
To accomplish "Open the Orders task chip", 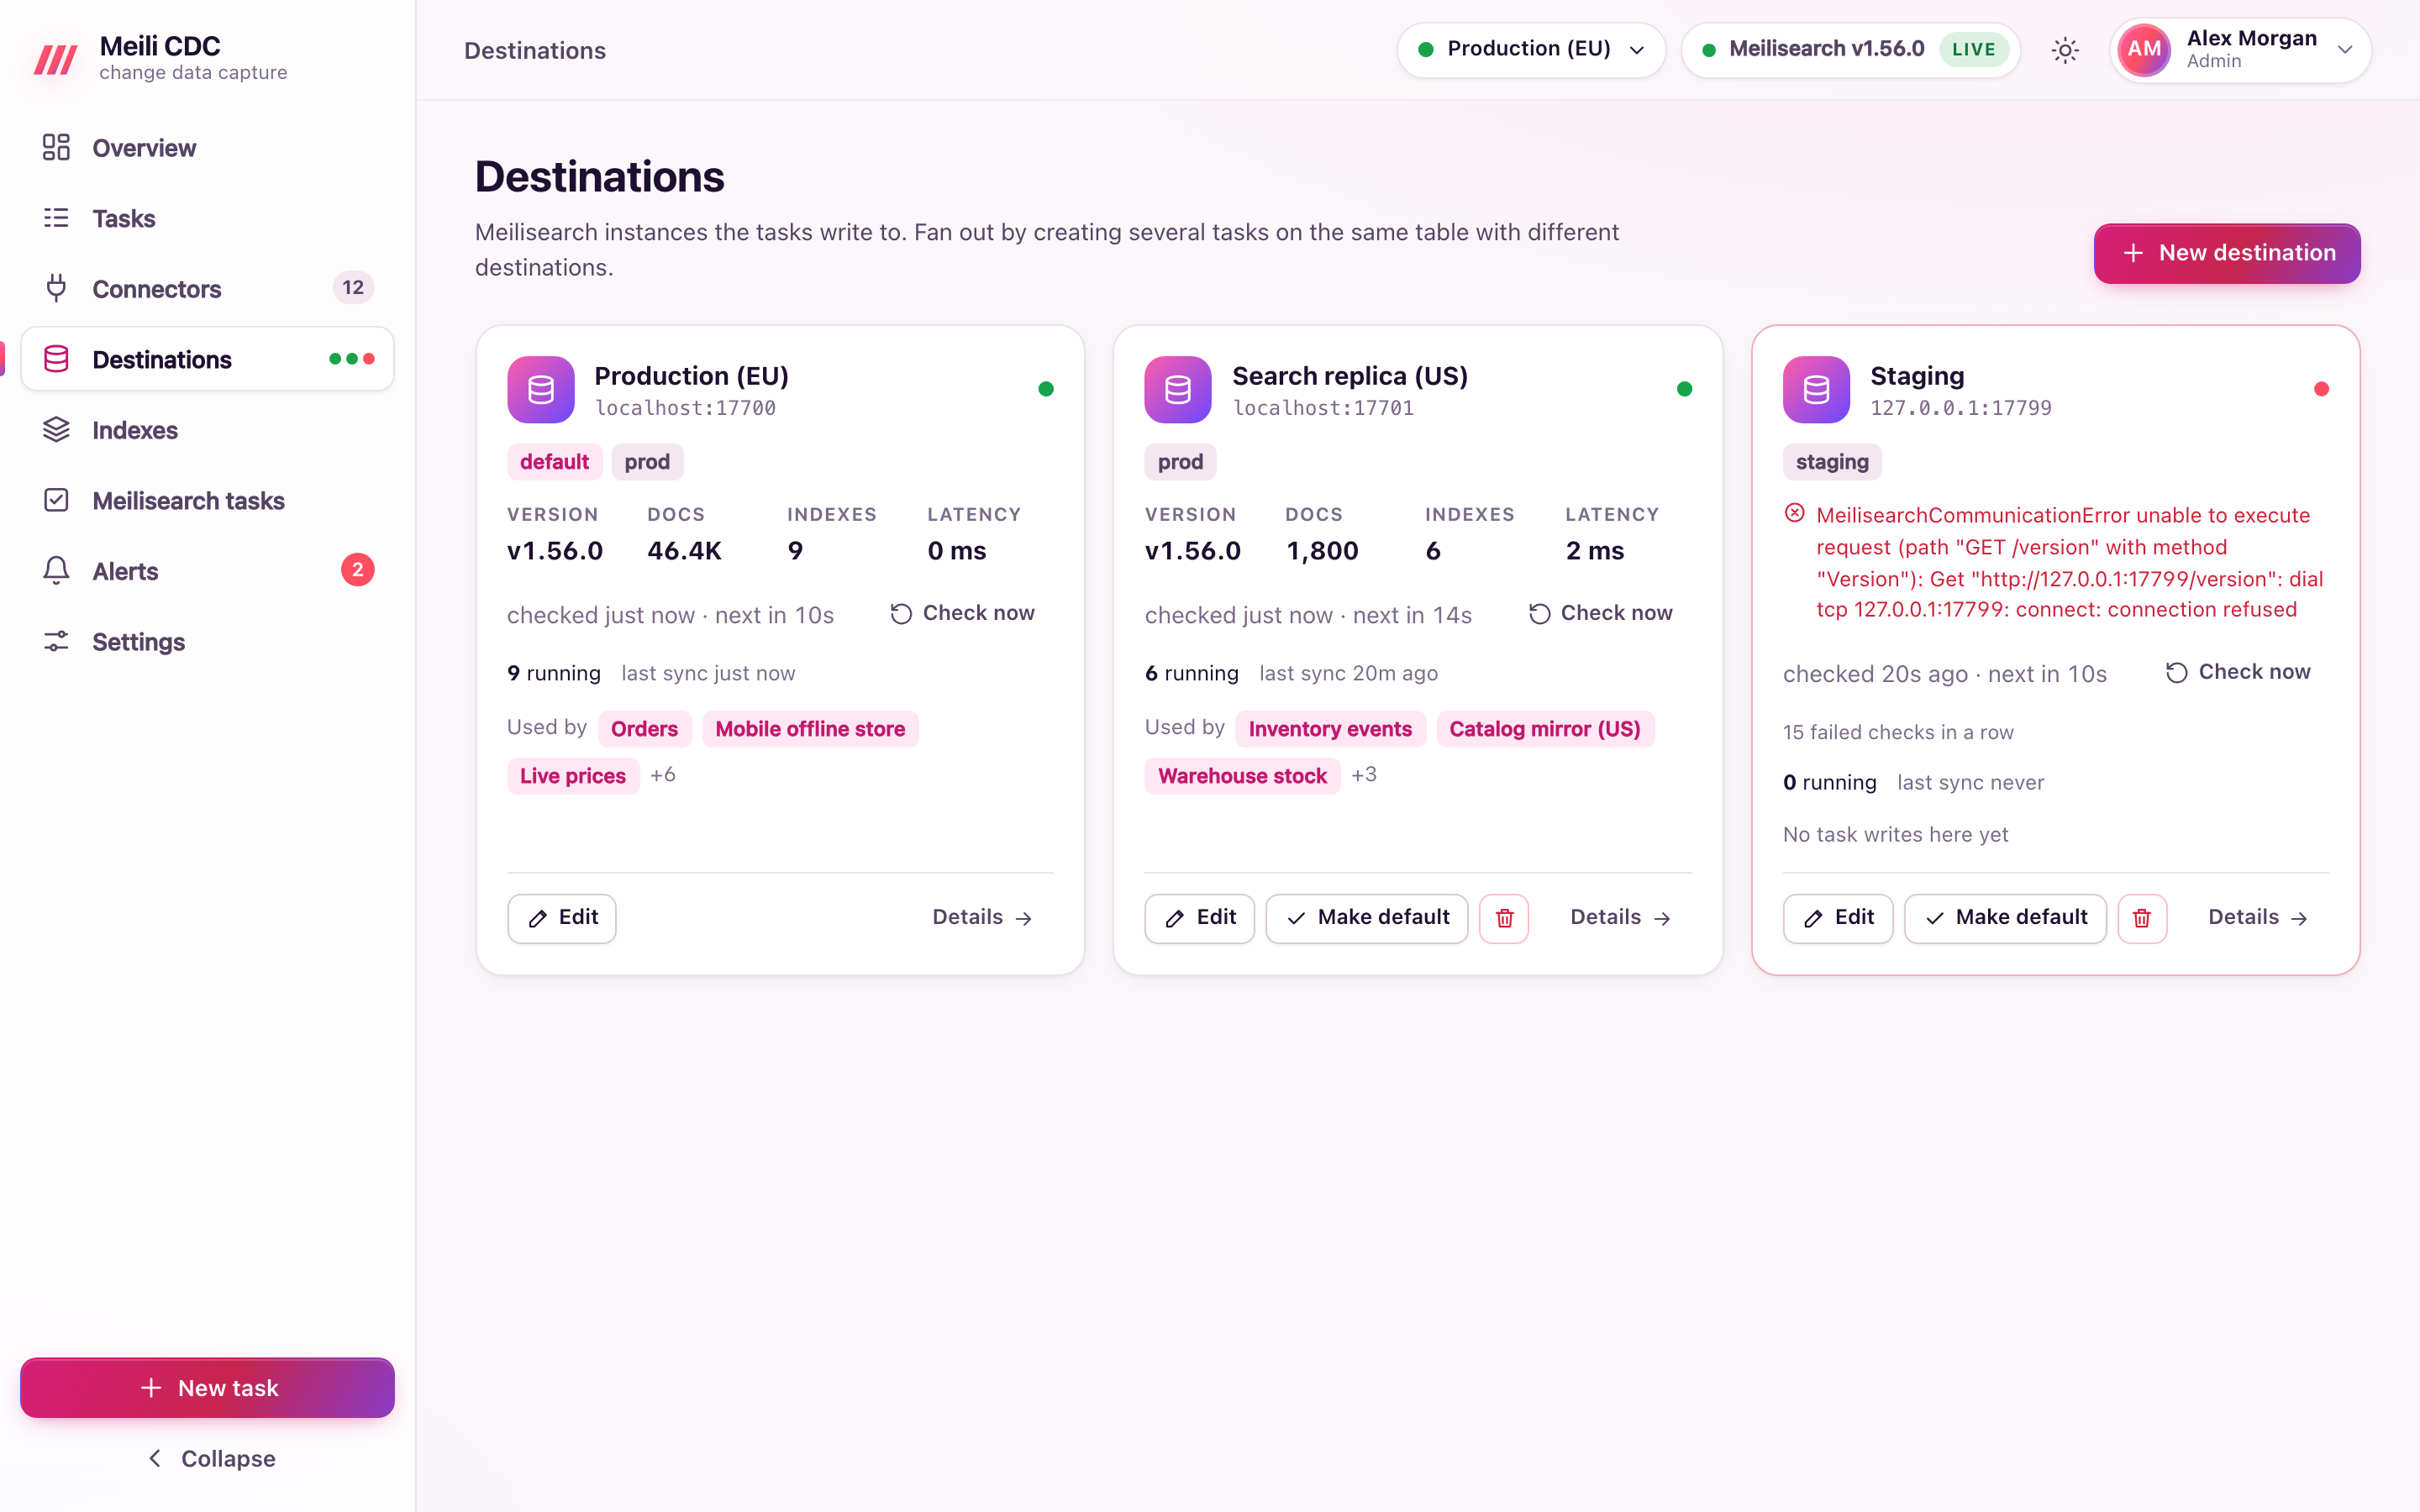I will coord(644,729).
